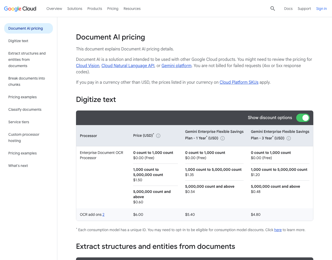Toggle the Show discount options switch
The image size is (332, 260).
pos(303,118)
